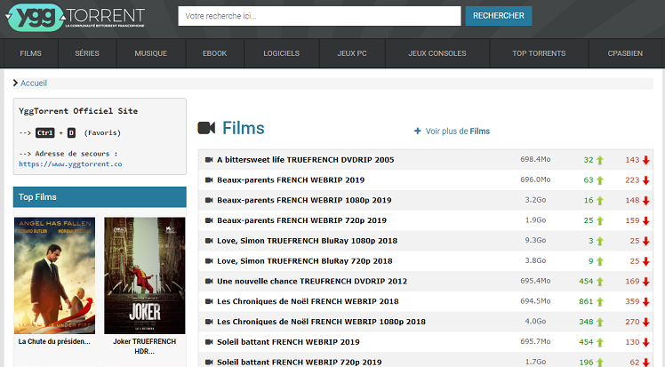Screen dimensions: 665x367
Task: Open Soleil battant FRENCH WEBRIP 2019
Action: coord(288,342)
